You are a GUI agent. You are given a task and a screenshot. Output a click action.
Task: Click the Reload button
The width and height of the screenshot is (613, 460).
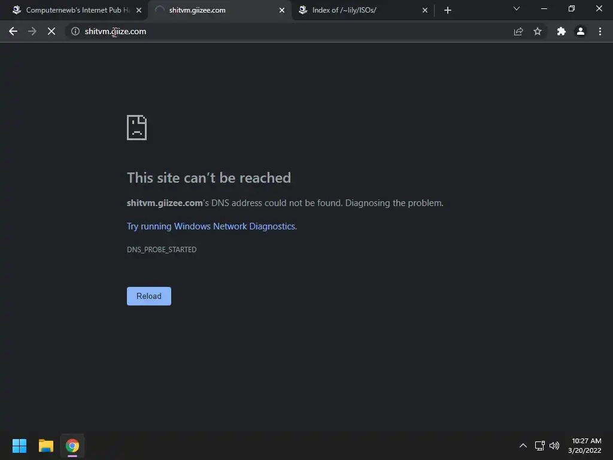(149, 296)
